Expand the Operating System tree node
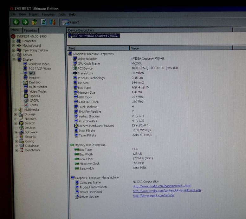This screenshot has height=219, width=246. (14, 50)
